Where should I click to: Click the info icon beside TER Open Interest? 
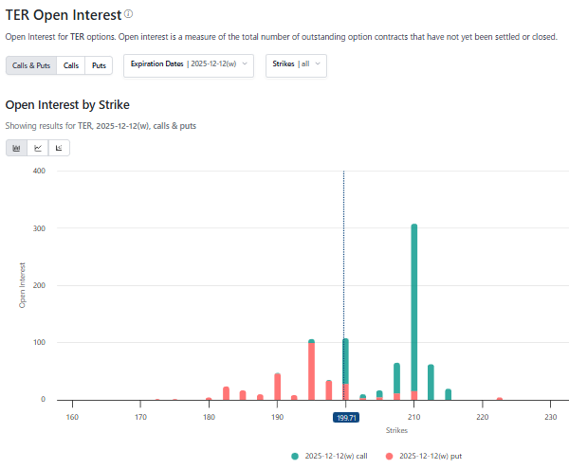pos(129,14)
